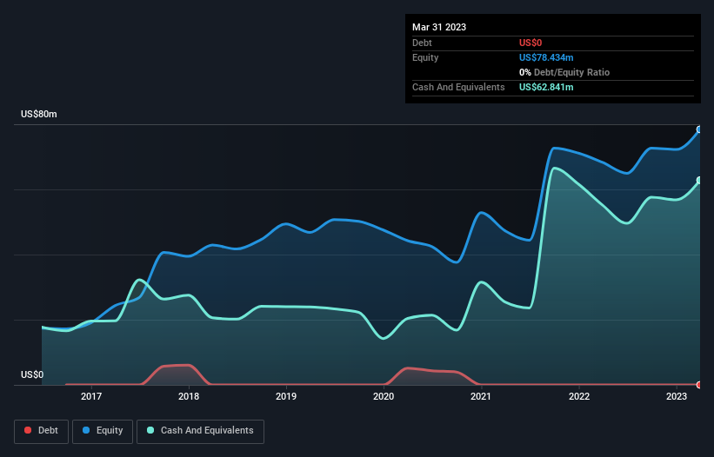Click the US$0 y-axis label
Viewport: 714px width, 457px height.
[x=32, y=374]
